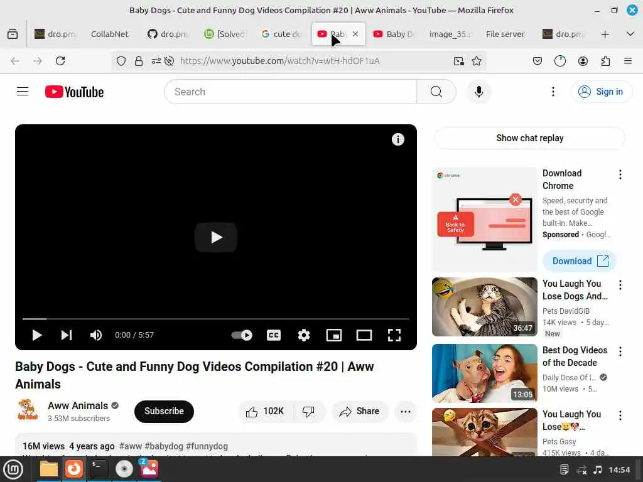The image size is (643, 482).
Task: Switch to theater mode
Action: tap(364, 335)
